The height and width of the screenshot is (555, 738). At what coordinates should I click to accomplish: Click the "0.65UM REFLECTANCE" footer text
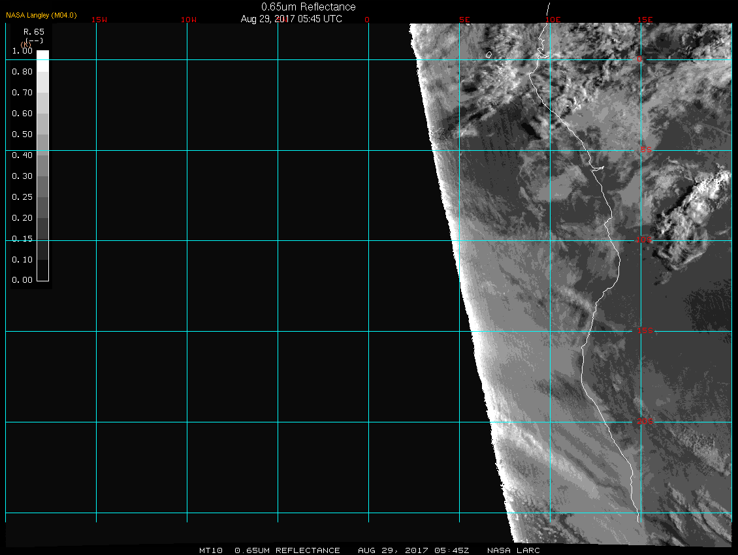(287, 550)
